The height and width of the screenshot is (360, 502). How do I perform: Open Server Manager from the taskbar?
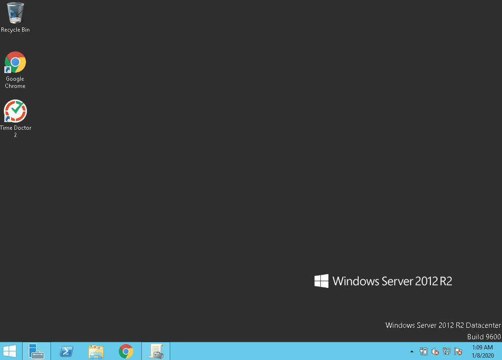37,351
